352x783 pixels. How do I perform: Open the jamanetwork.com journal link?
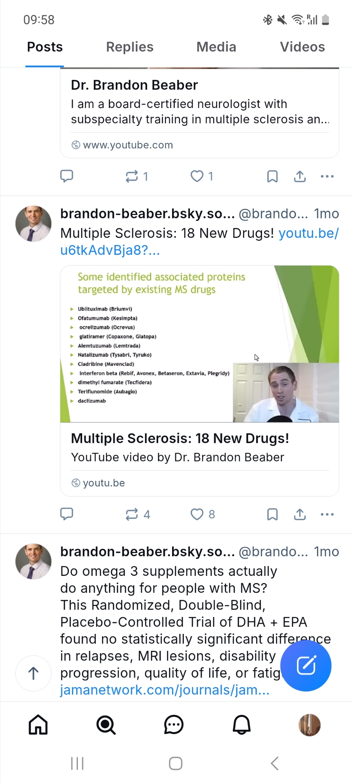pyautogui.click(x=165, y=690)
